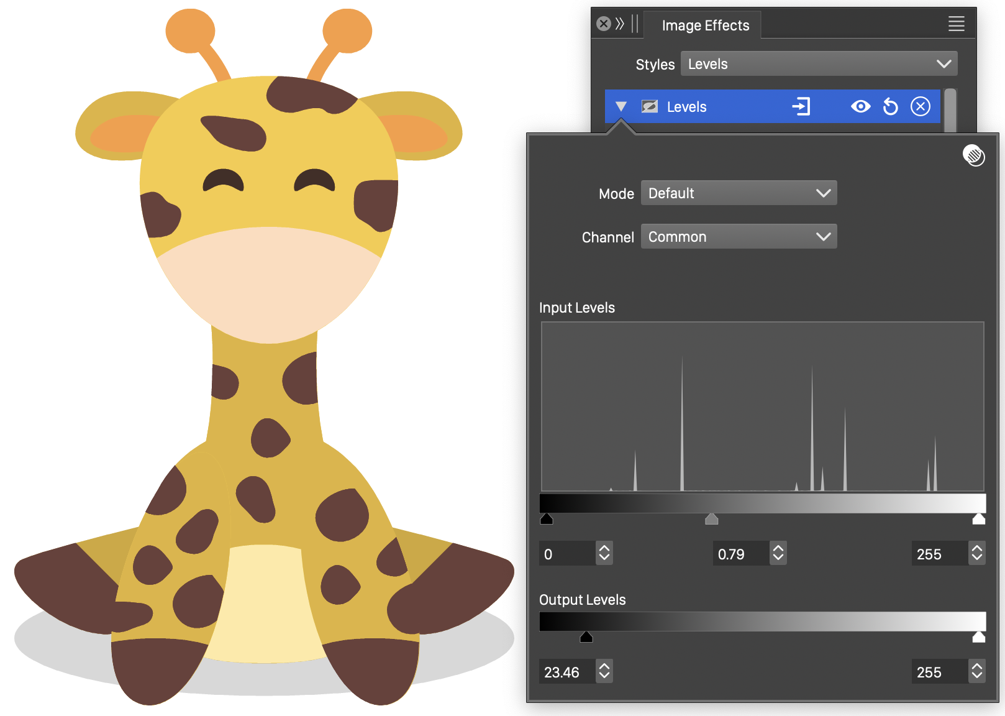The width and height of the screenshot is (1005, 716).
Task: Collapse panel using double chevron icon
Action: click(x=620, y=24)
